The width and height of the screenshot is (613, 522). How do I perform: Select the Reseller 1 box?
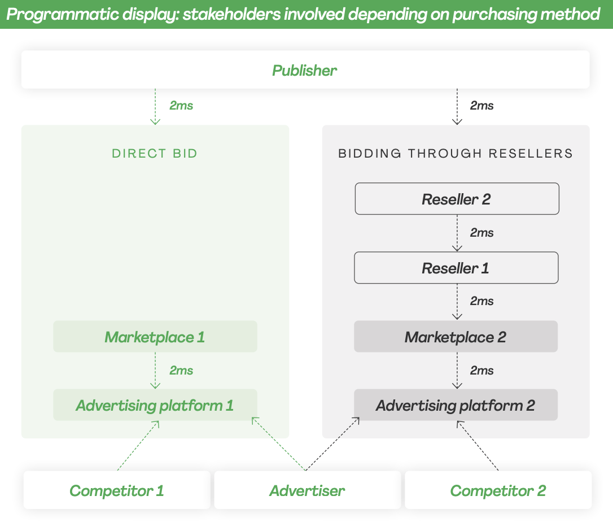(x=456, y=268)
